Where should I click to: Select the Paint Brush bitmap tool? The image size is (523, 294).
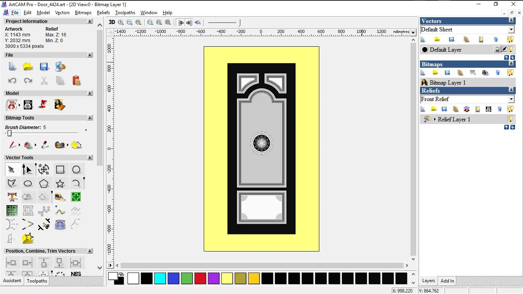coord(13,145)
